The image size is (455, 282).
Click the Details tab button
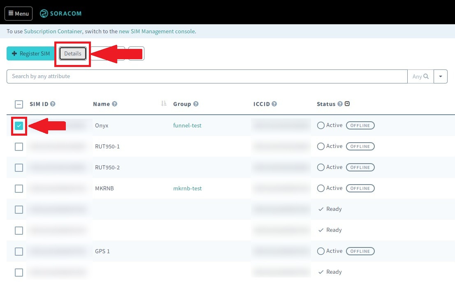point(72,53)
